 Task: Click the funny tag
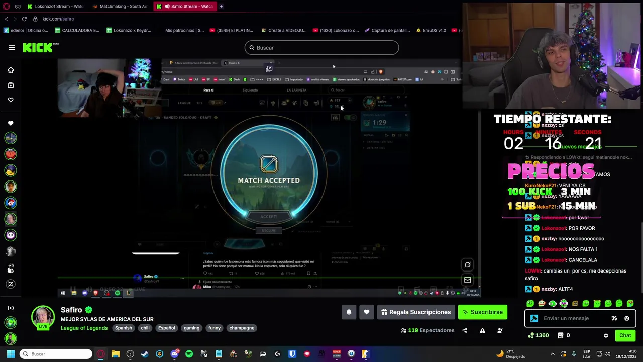click(215, 328)
